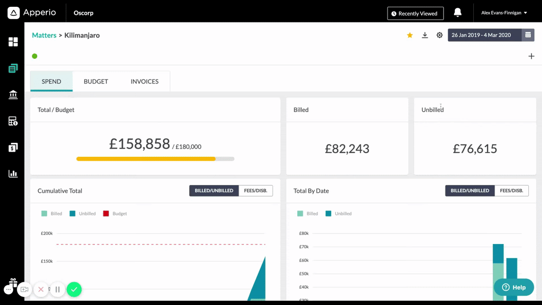Click the £60k axis label
The width and height of the screenshot is (542, 305).
pos(304,260)
